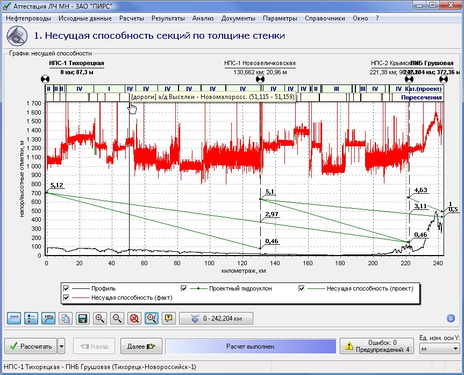Viewport: 464px width, 375px height.
Task: Expand the panel with the blue chevron
Action: 451,319
